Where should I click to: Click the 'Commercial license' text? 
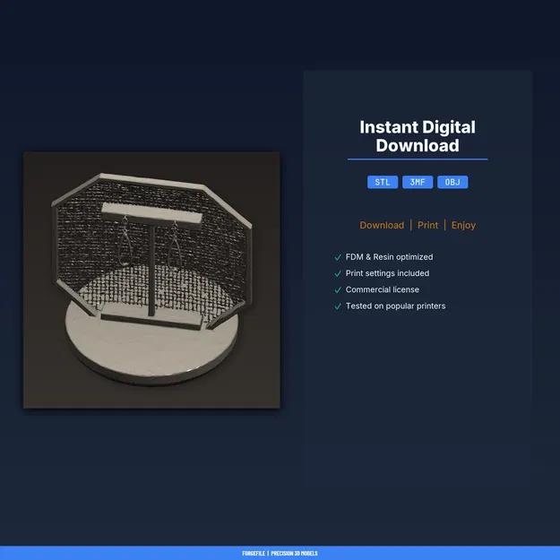pyautogui.click(x=382, y=289)
